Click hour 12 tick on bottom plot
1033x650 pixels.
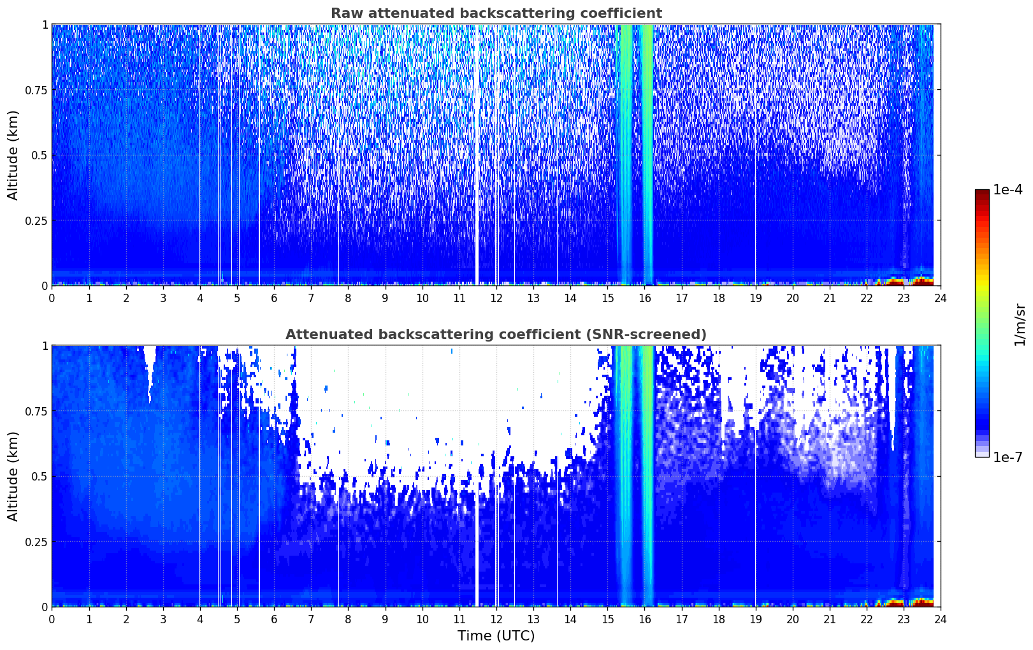point(496,619)
